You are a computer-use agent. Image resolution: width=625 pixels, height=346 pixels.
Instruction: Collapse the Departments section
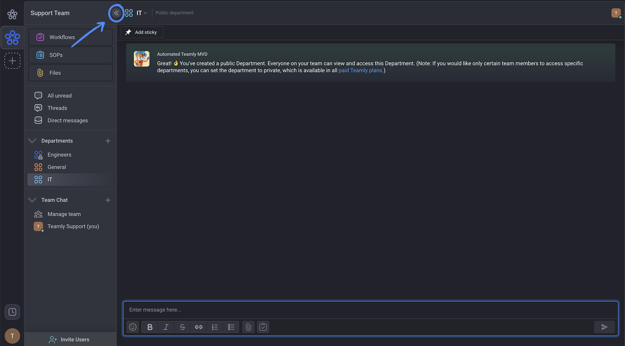point(32,141)
